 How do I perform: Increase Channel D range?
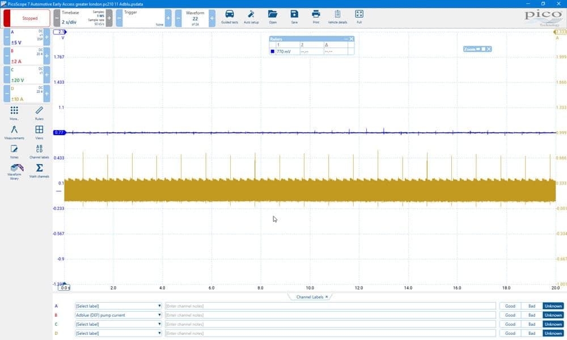(46, 93)
